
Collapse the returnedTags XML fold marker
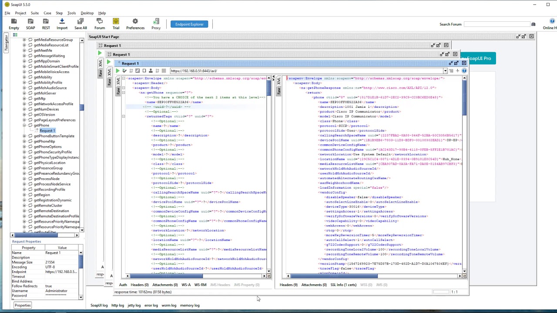tap(123, 116)
